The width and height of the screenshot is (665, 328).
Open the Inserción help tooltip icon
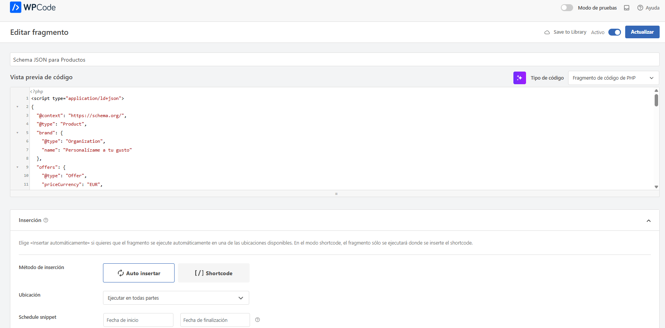46,220
